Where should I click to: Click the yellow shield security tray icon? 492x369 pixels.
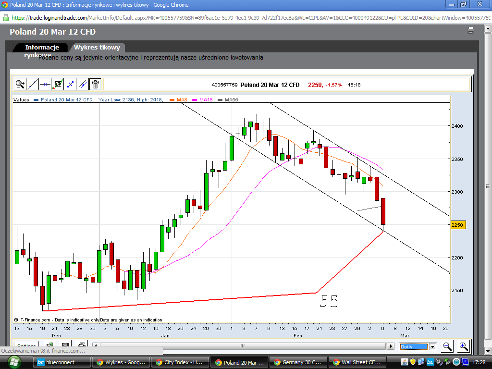click(x=413, y=362)
